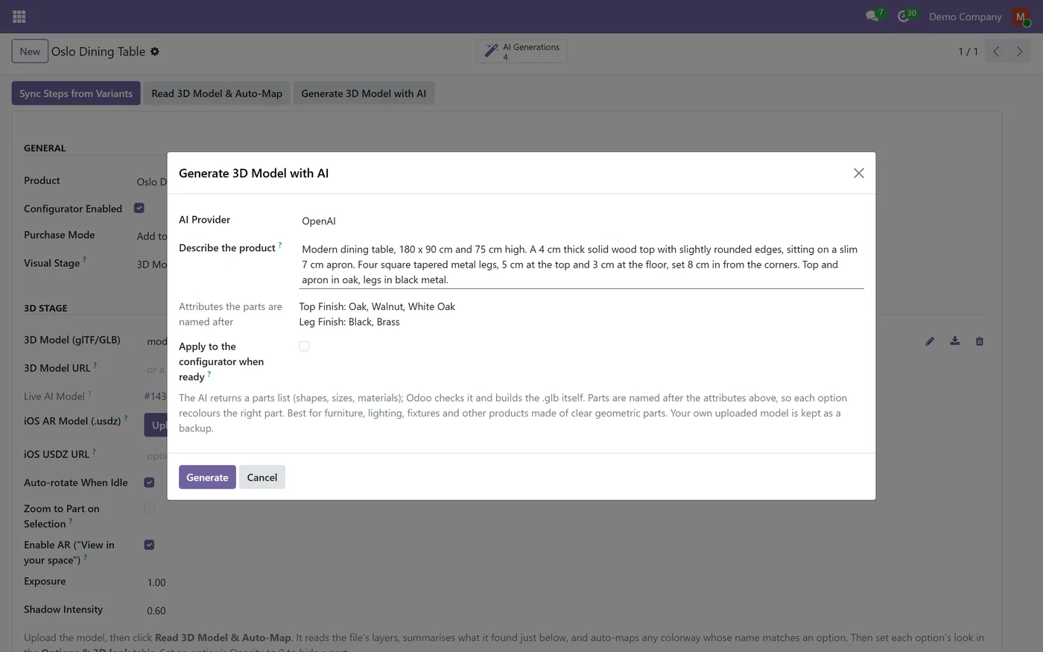This screenshot has width=1043, height=652.
Task: Click the Top Finish attributes line
Action: point(377,306)
